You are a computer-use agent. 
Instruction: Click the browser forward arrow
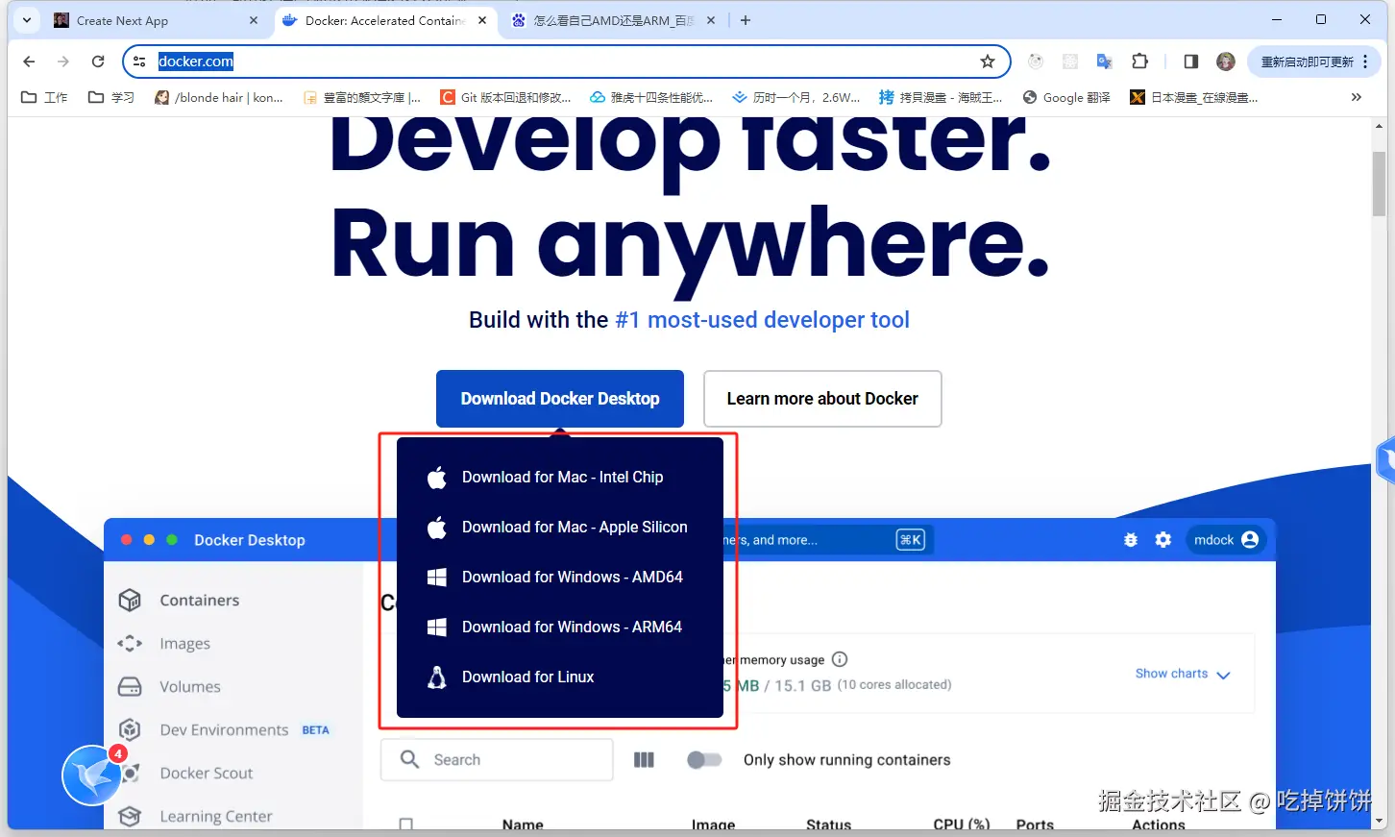tap(63, 62)
